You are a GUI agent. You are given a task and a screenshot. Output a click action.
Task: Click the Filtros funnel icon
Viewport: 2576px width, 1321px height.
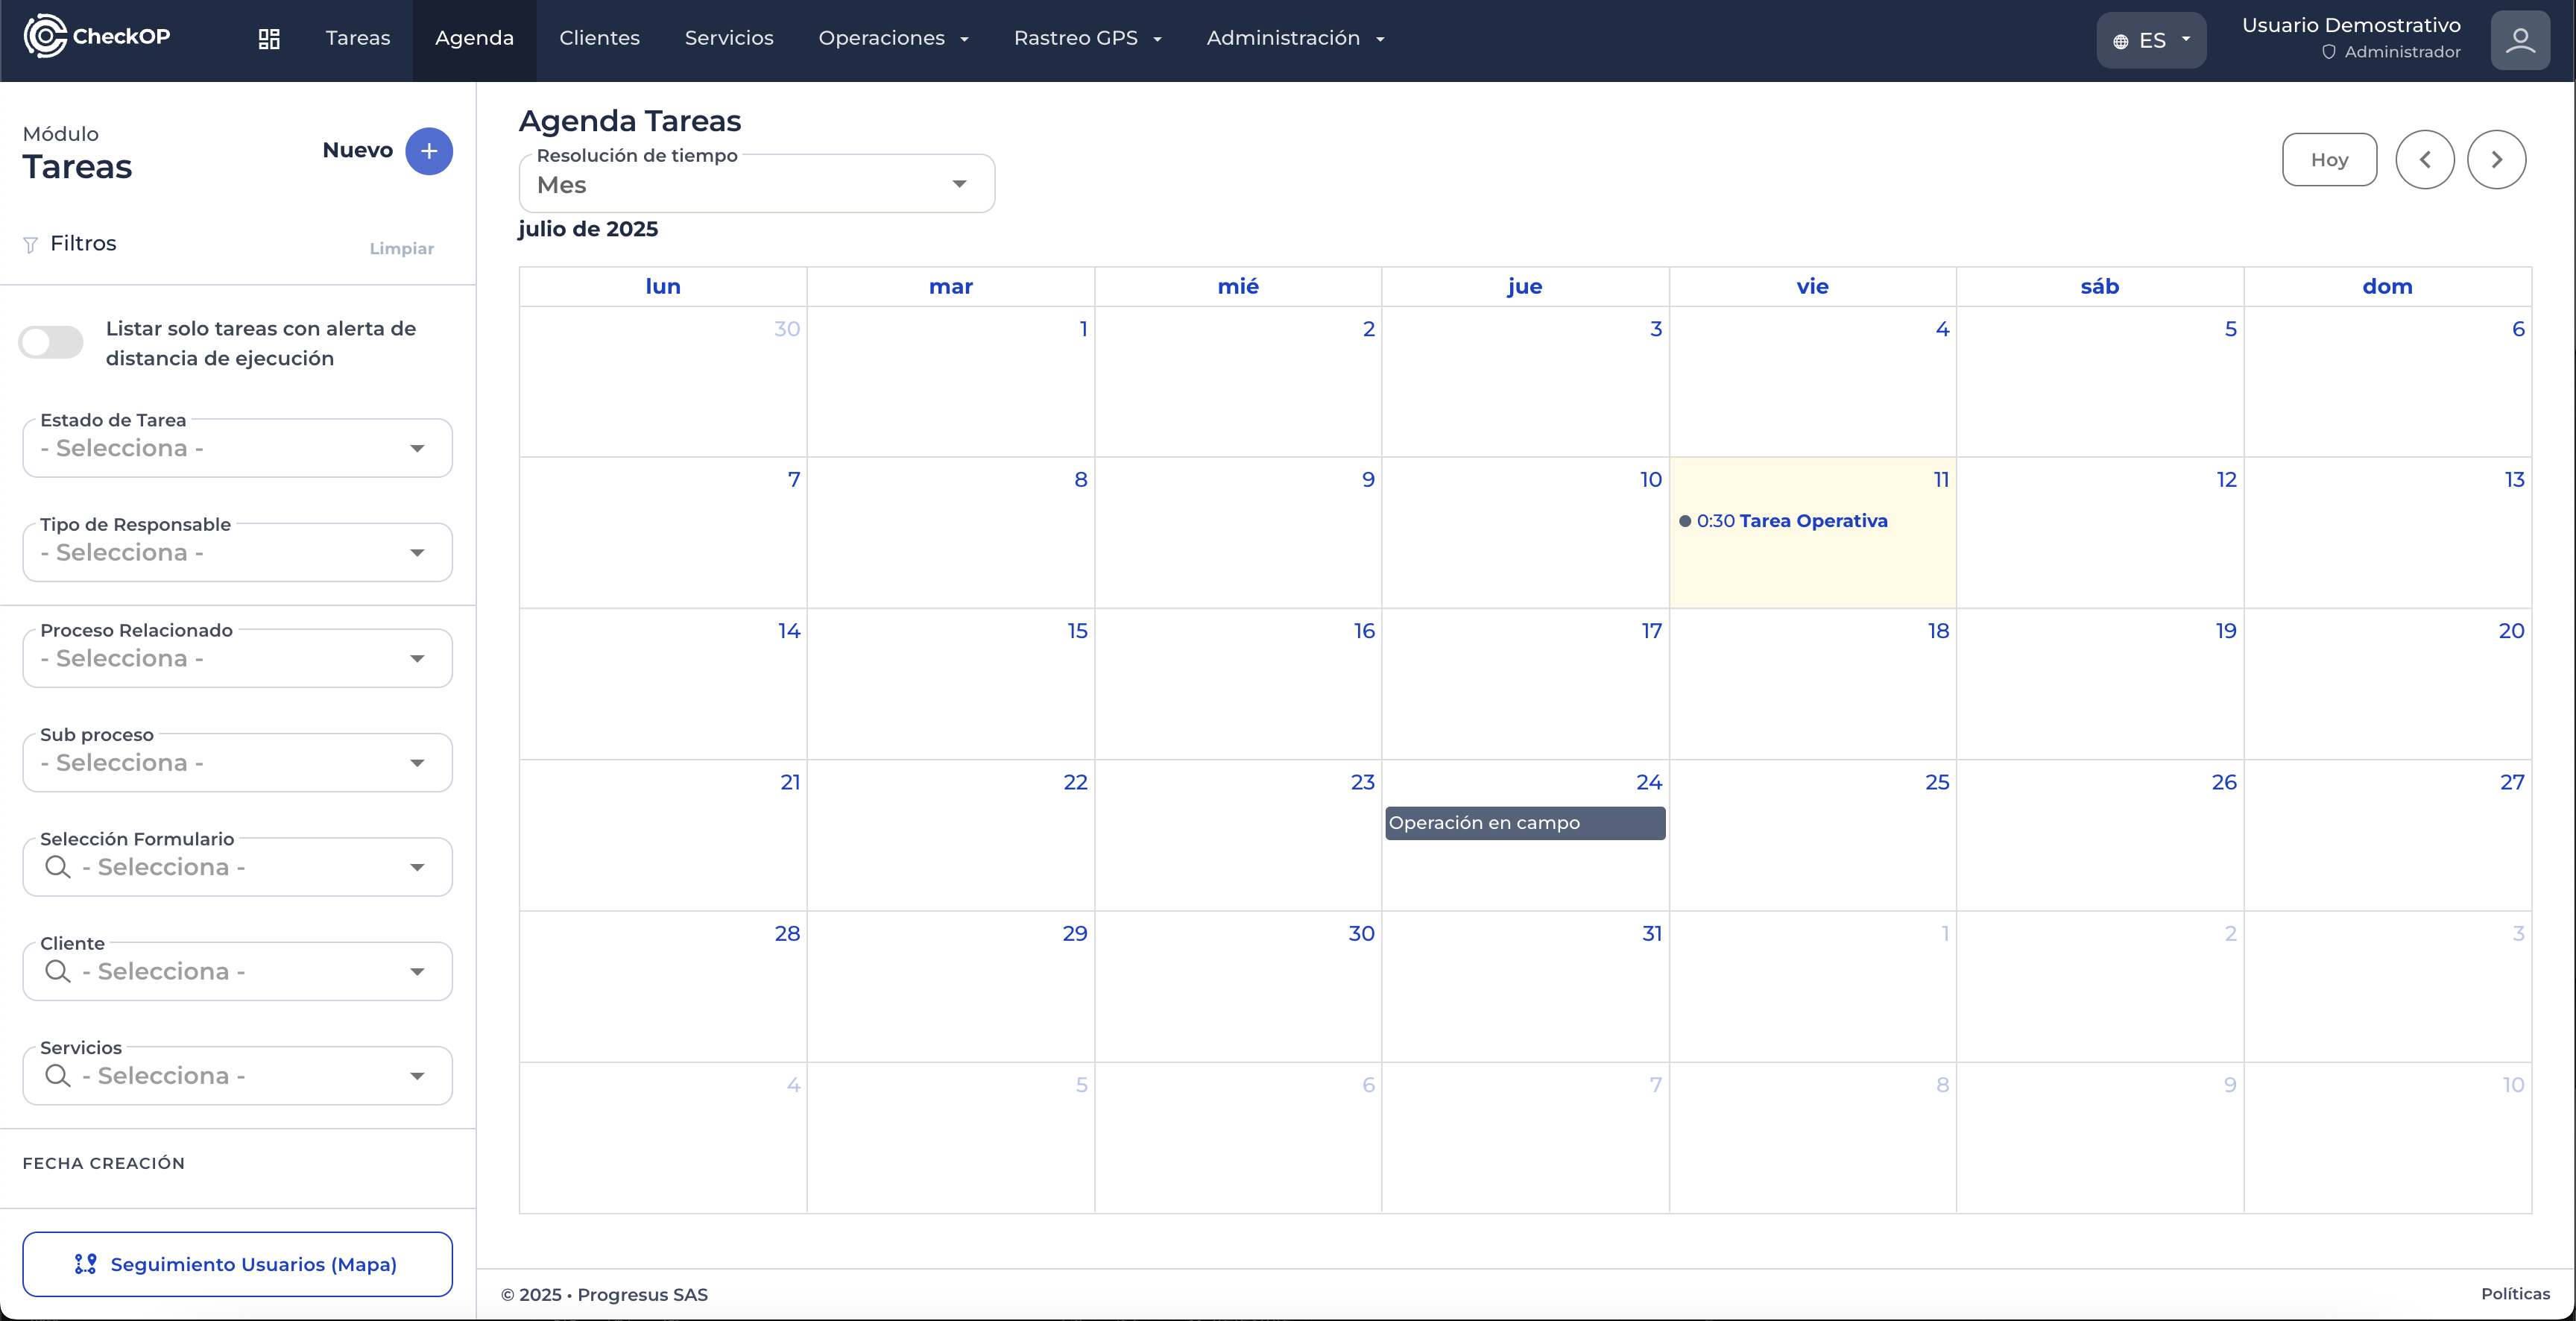(x=30, y=244)
